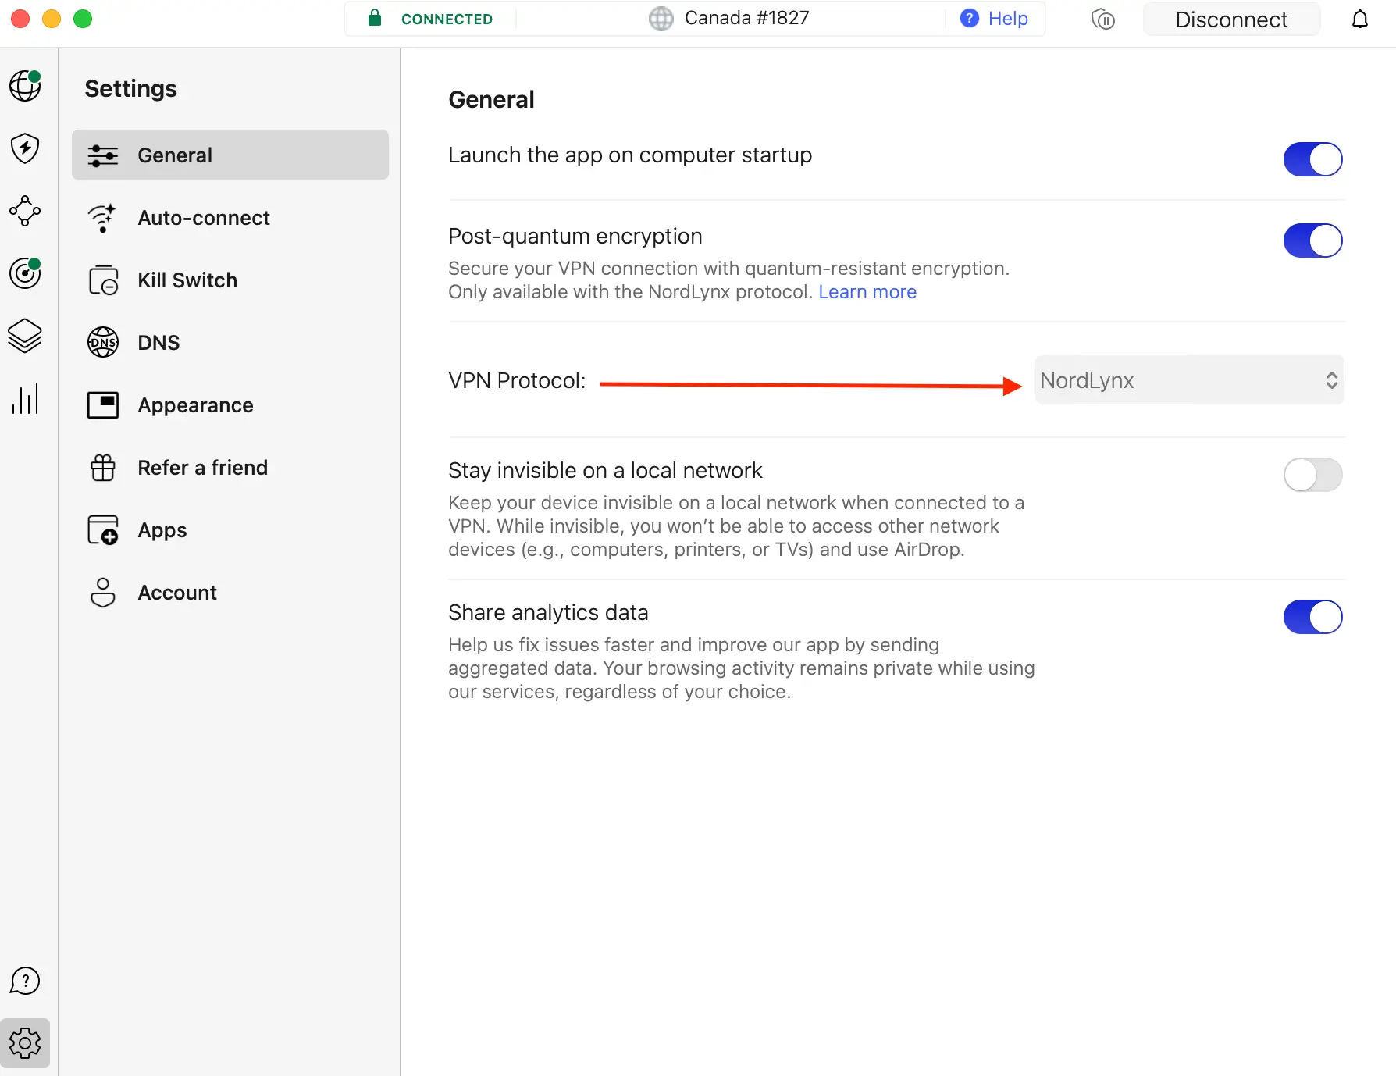The height and width of the screenshot is (1076, 1396).
Task: Click the pause connection shield icon
Action: pyautogui.click(x=1102, y=19)
